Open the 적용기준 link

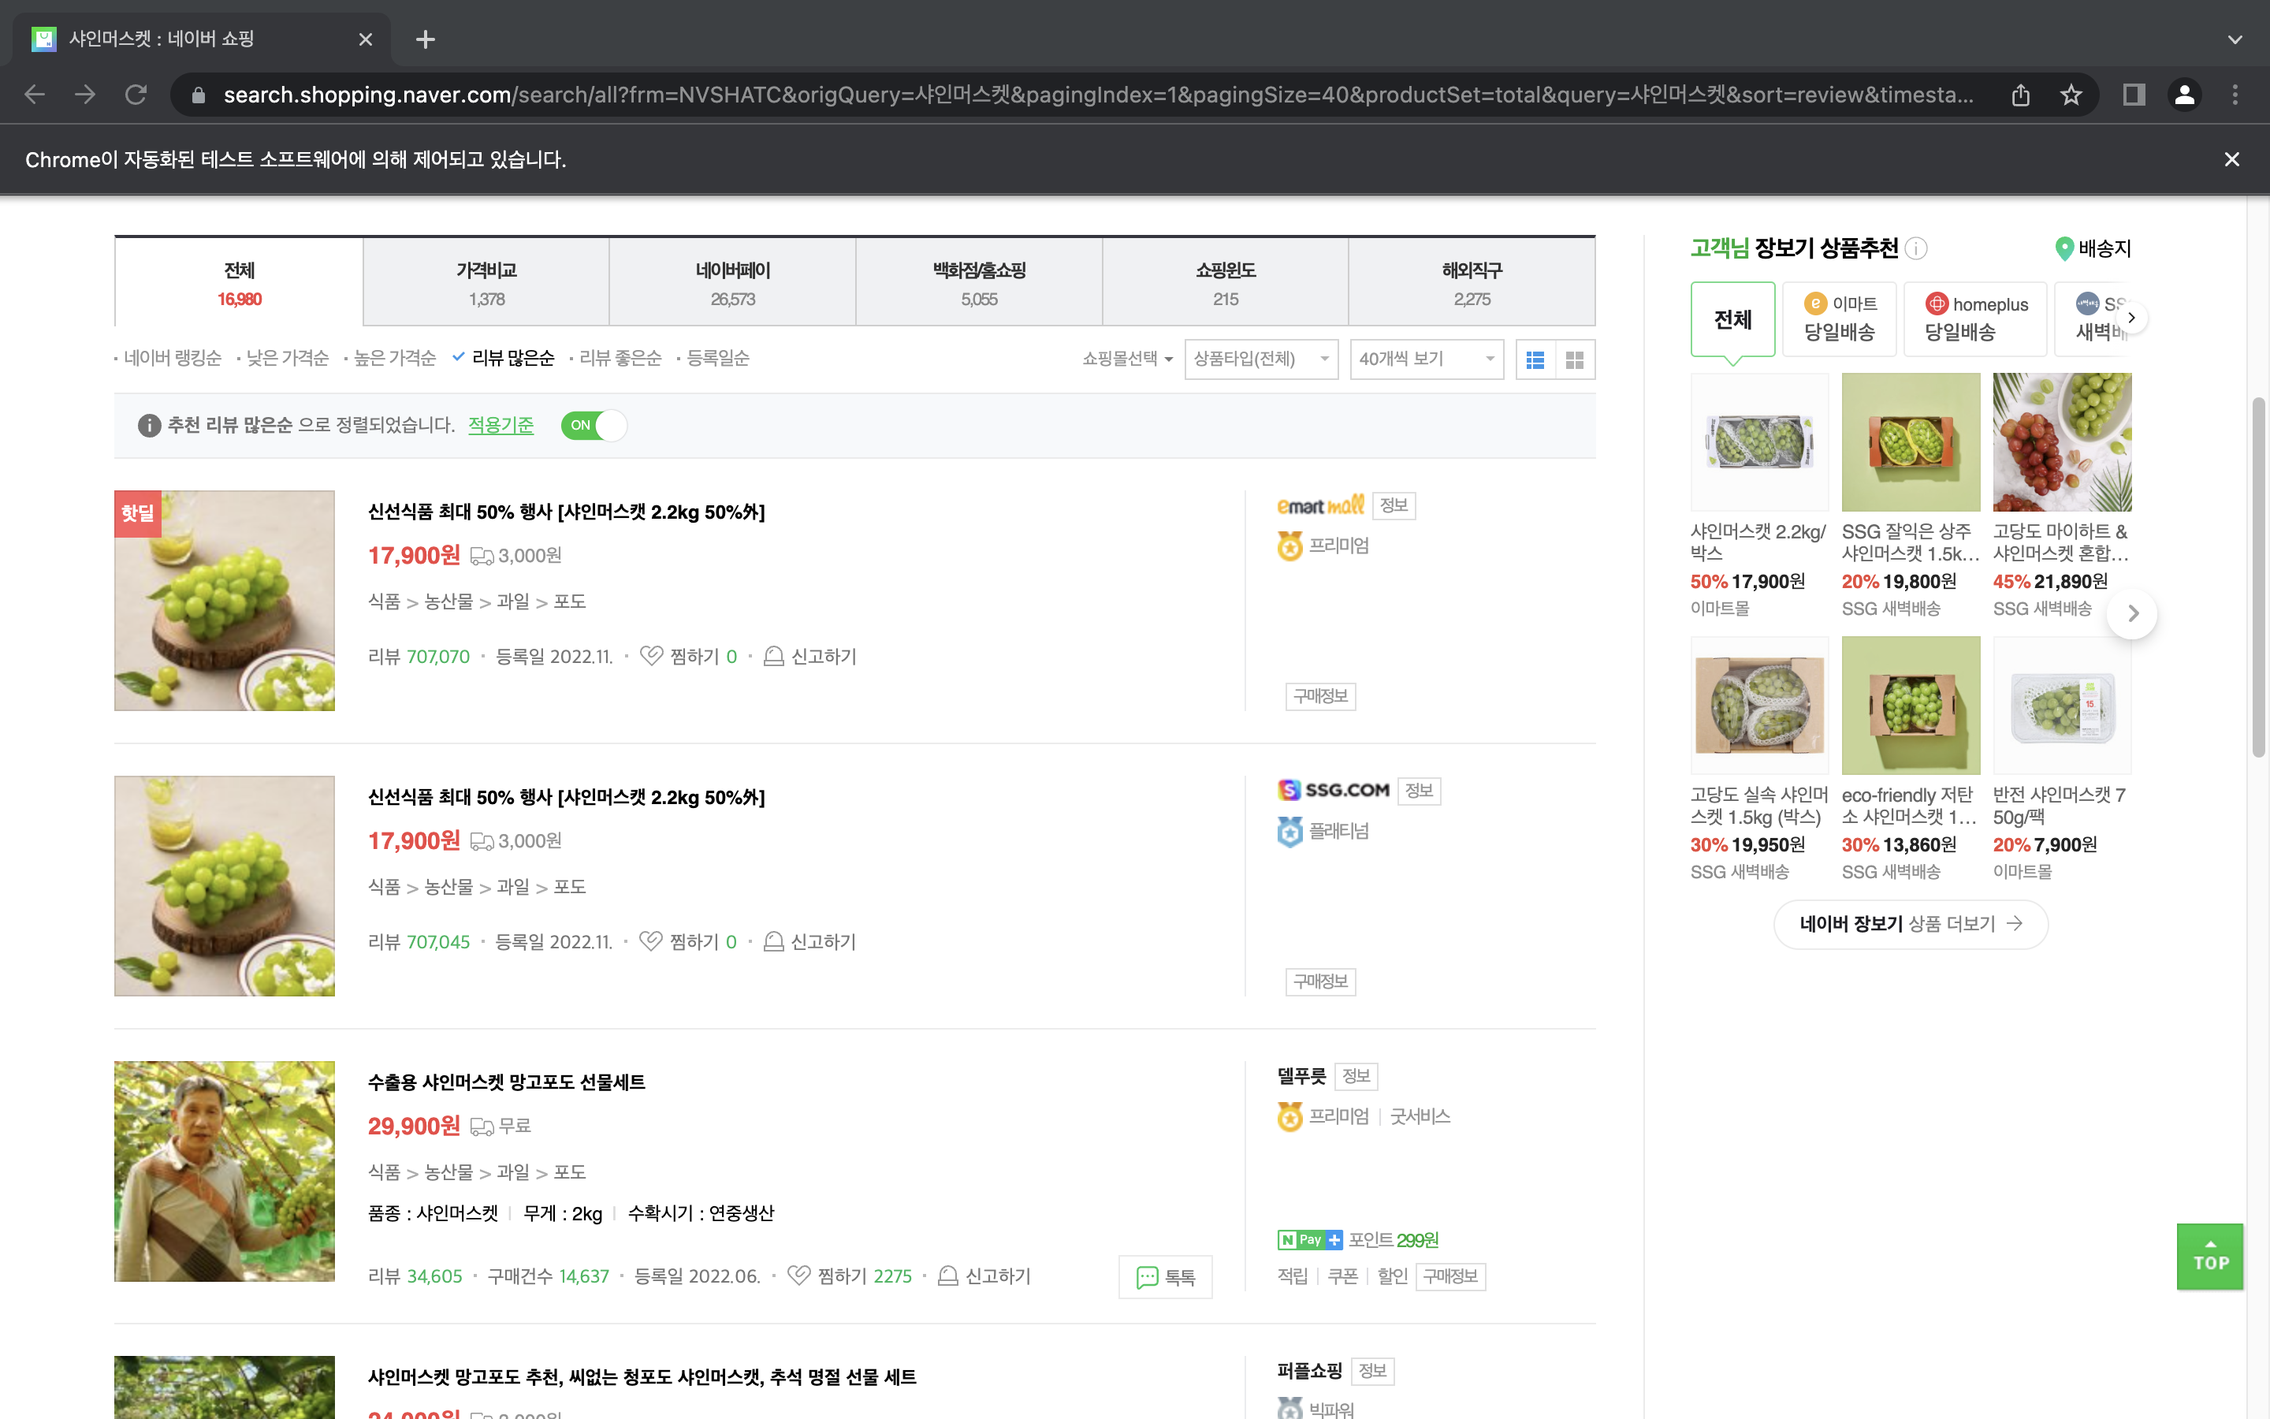tap(501, 425)
